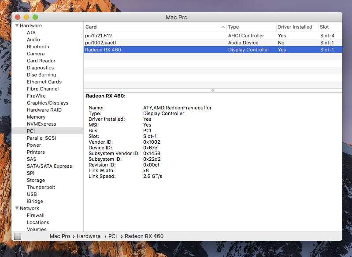The image size is (352, 257).
Task: Go to PCI in path bar
Action: [x=112, y=236]
